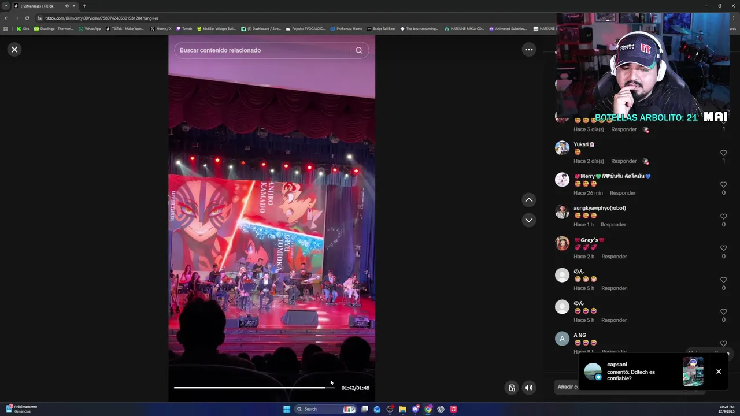Viewport: 740px width, 416px height.
Task: Open Discord from the taskbar
Action: point(416,409)
